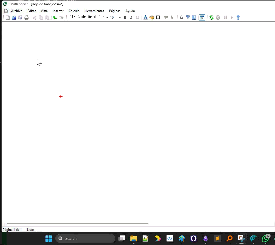Open the insert function fx dialog
Screen dimensions: 275x245
[x=181, y=17]
